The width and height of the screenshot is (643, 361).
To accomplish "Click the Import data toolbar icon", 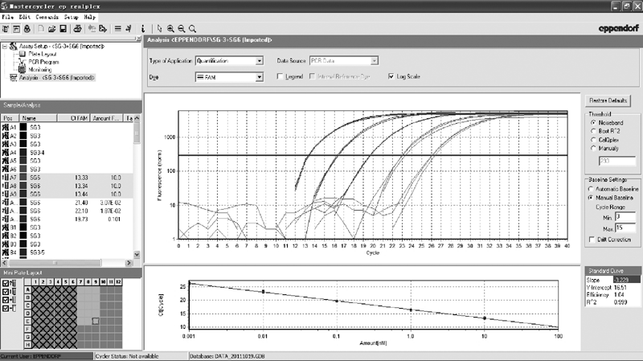I will [x=92, y=29].
